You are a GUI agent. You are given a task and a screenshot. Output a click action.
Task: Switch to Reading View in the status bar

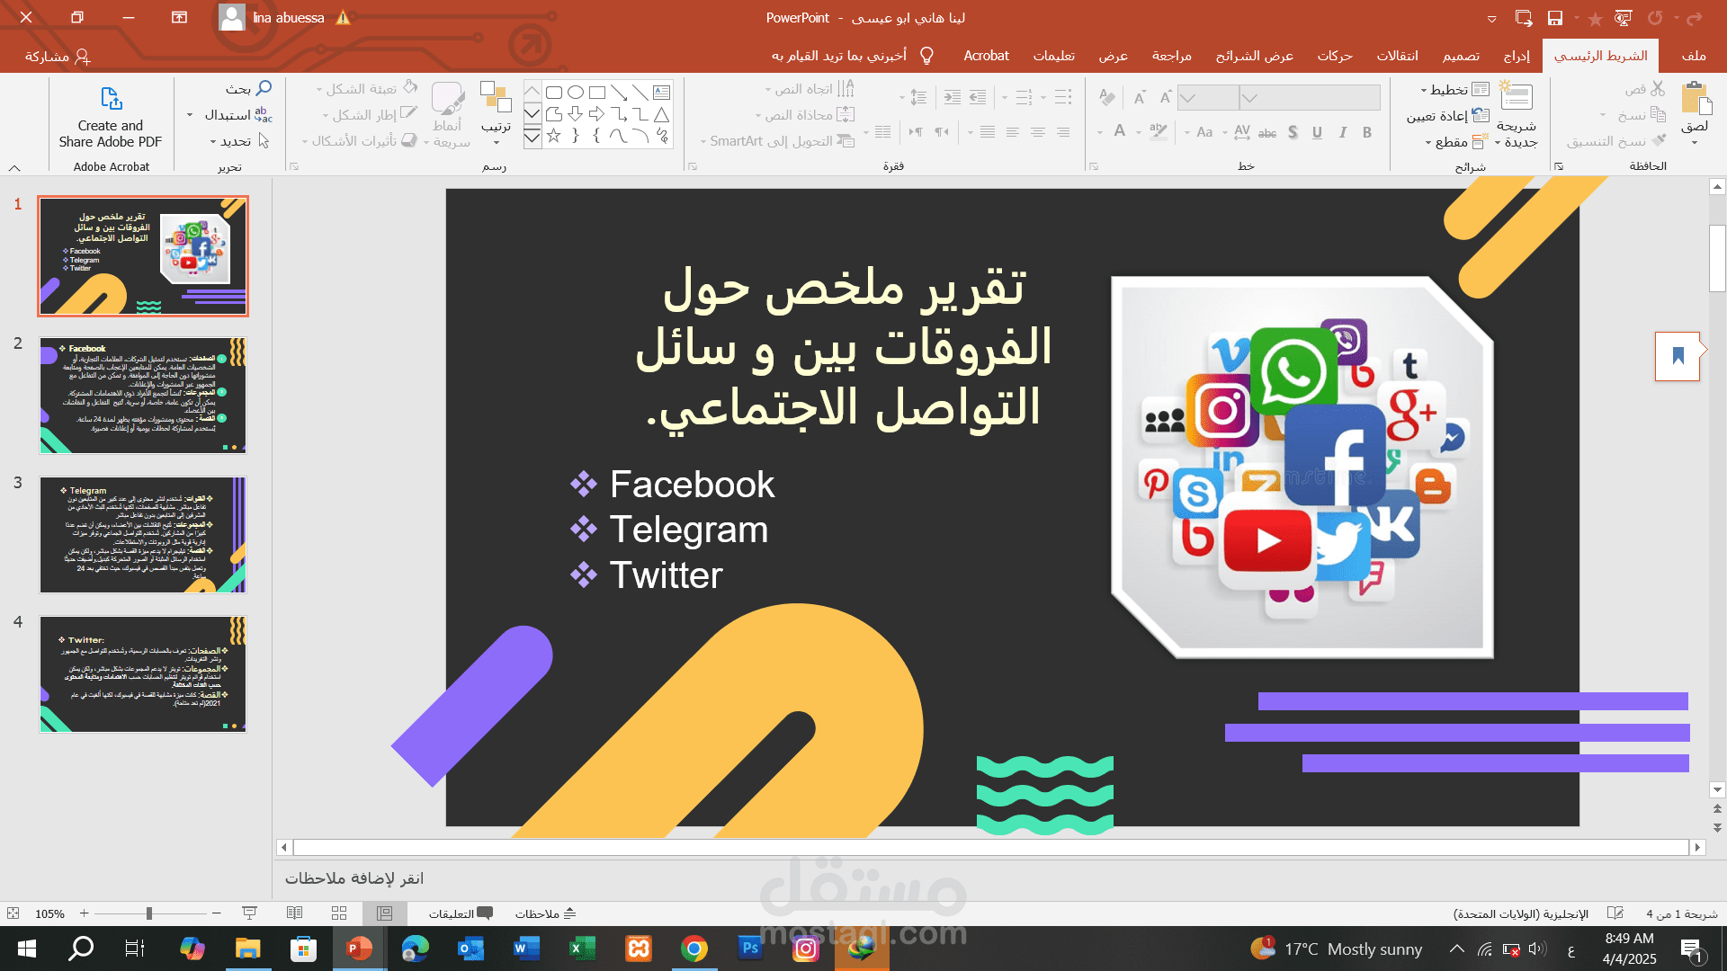[x=294, y=913]
